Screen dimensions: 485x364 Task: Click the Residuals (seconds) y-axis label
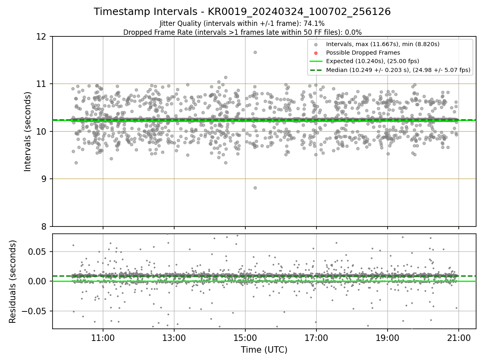pos(13,281)
